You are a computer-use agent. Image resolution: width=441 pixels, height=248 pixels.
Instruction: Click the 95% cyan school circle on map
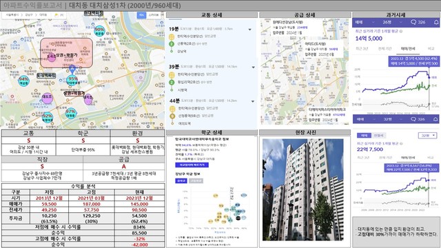click(x=72, y=81)
